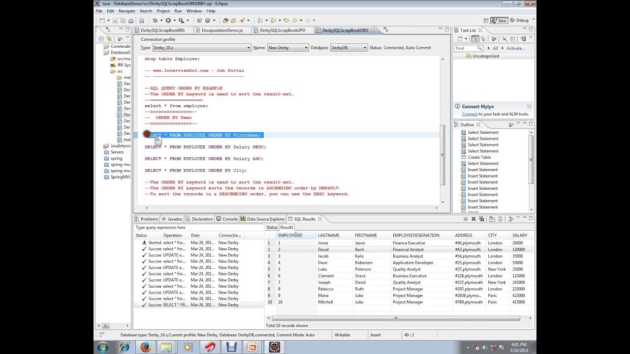This screenshot has height=354, width=630.
Task: Open the Database dropdown DerbyDB
Action: (348, 48)
